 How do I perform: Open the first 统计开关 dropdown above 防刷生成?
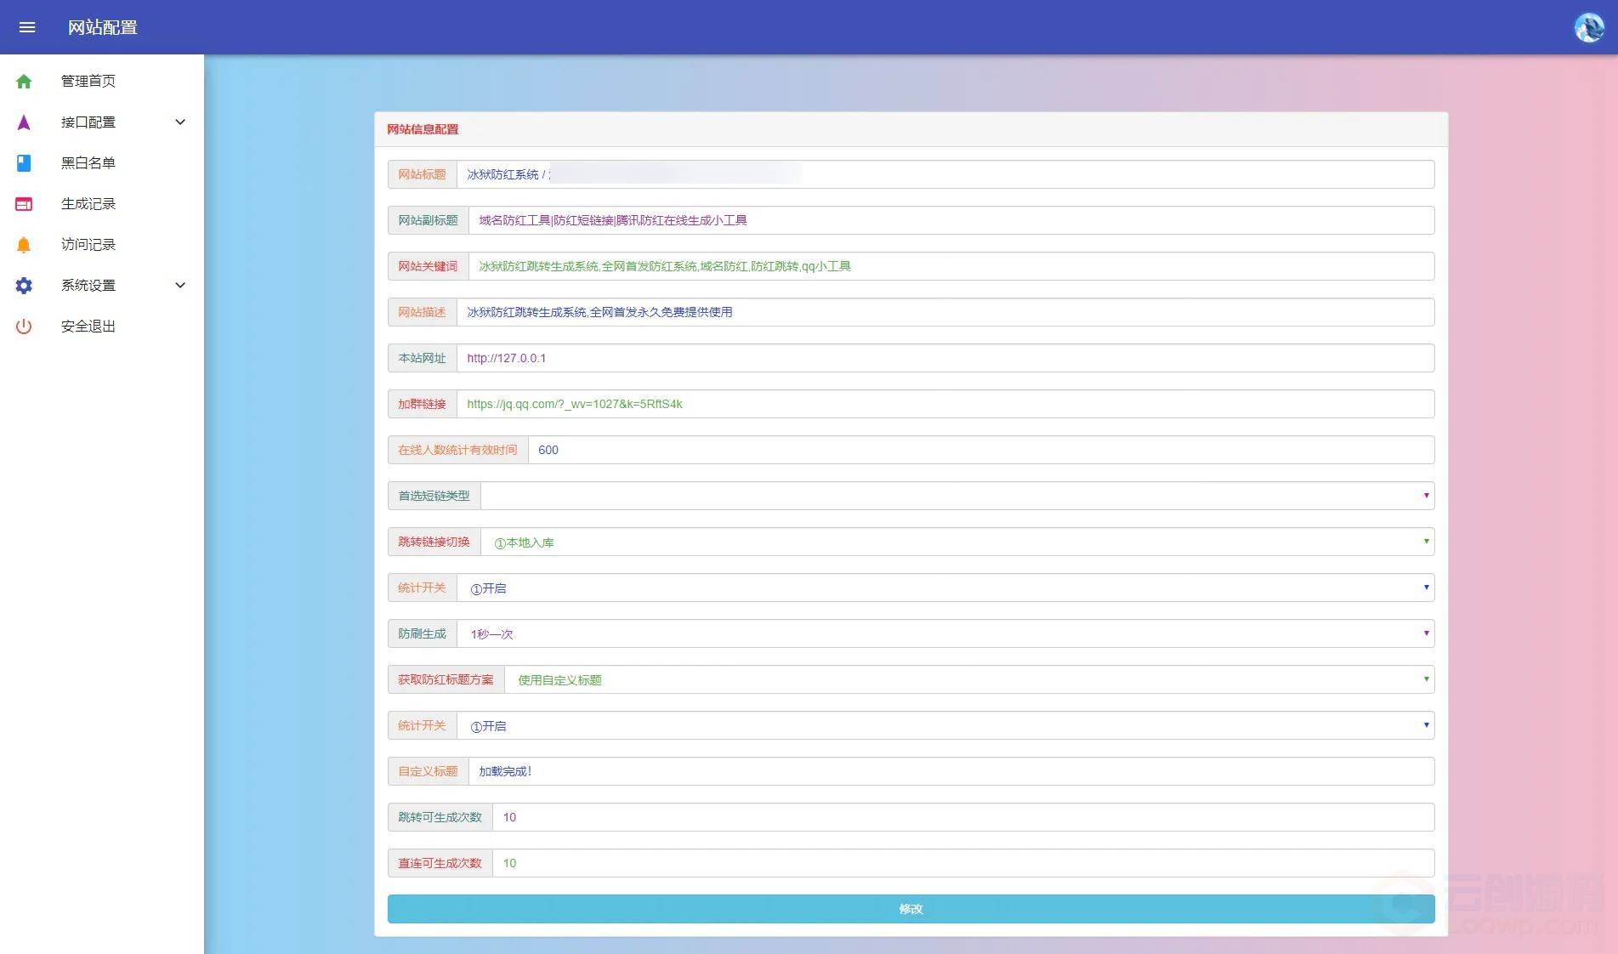[945, 588]
